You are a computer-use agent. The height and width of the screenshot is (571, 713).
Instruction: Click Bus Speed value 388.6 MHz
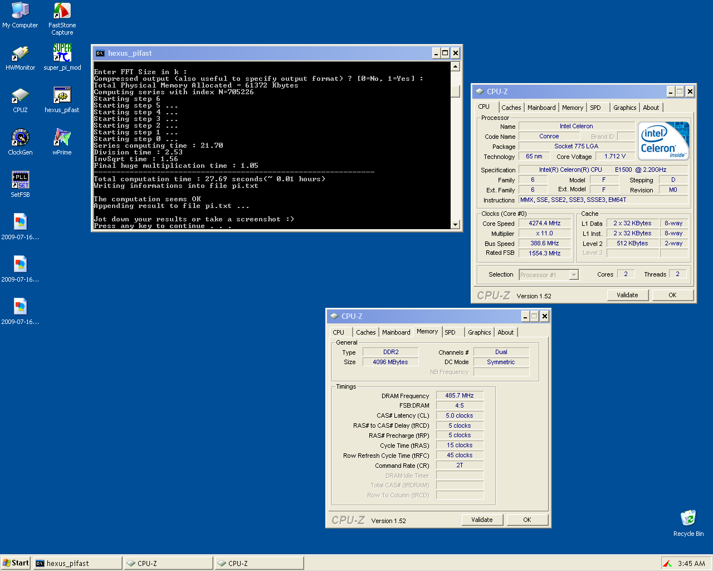pos(545,243)
